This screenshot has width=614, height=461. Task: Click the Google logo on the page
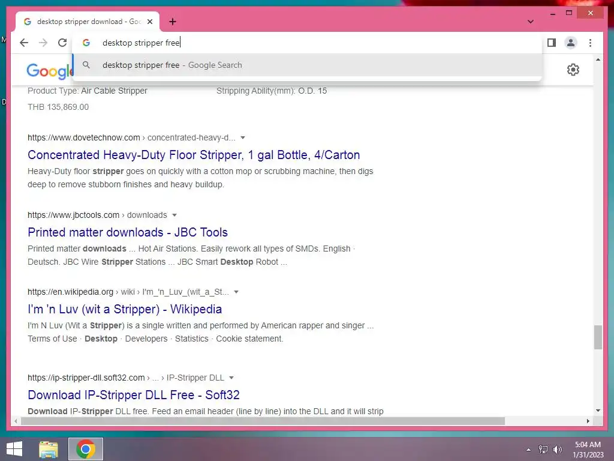tap(49, 71)
